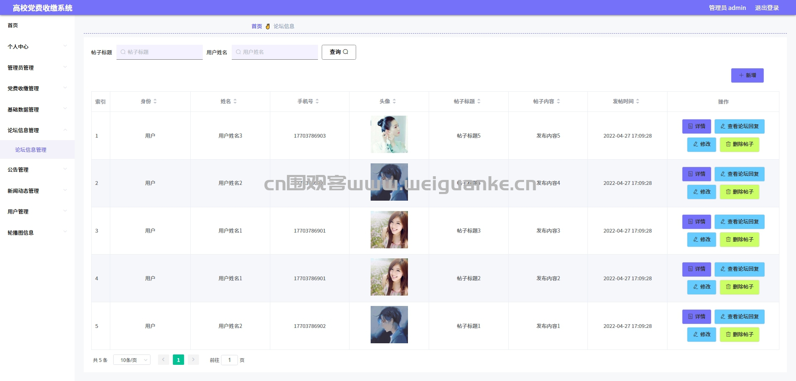The image size is (796, 381).
Task: Expand 党费收缴管理 sidebar menu
Action: pyautogui.click(x=37, y=88)
